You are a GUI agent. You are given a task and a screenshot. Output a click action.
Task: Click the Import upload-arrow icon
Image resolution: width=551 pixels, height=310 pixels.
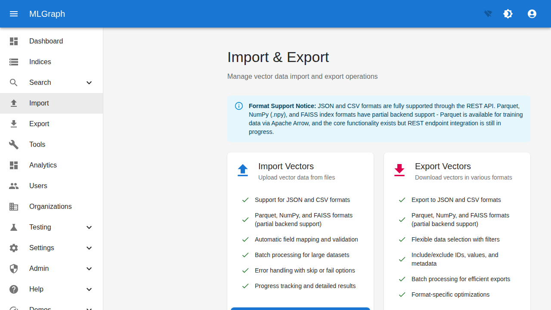[14, 103]
